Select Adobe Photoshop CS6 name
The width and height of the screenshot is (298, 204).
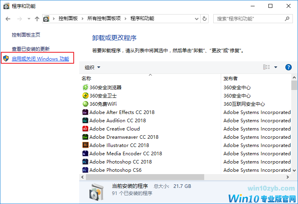point(115,170)
